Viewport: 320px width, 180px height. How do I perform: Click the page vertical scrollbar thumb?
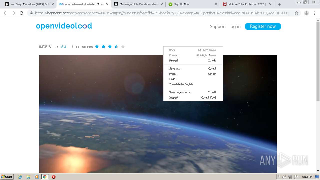tap(318, 61)
